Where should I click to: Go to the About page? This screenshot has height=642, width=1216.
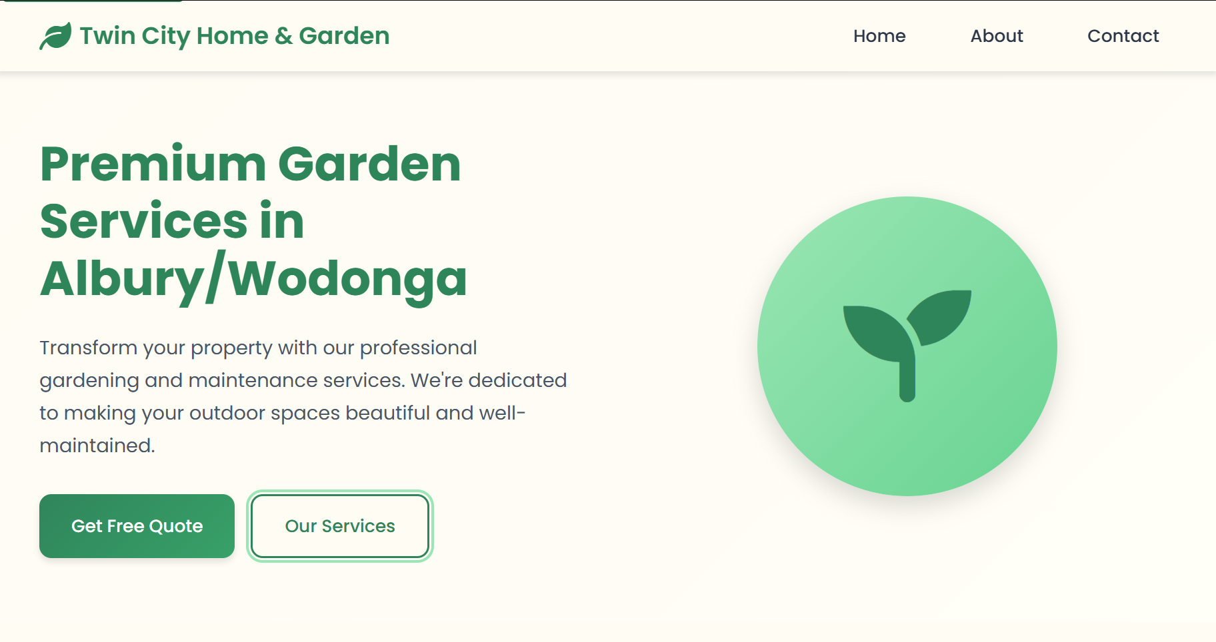click(996, 36)
